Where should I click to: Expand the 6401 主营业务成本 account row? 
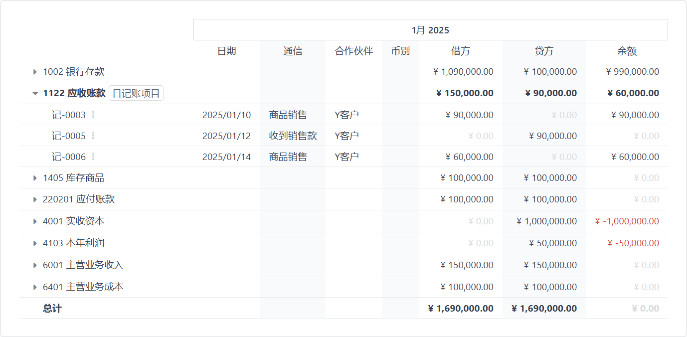(35, 287)
